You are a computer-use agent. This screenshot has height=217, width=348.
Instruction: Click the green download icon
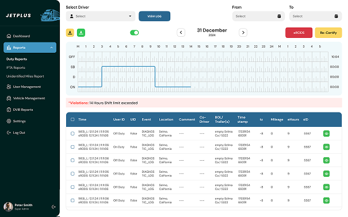(81, 33)
